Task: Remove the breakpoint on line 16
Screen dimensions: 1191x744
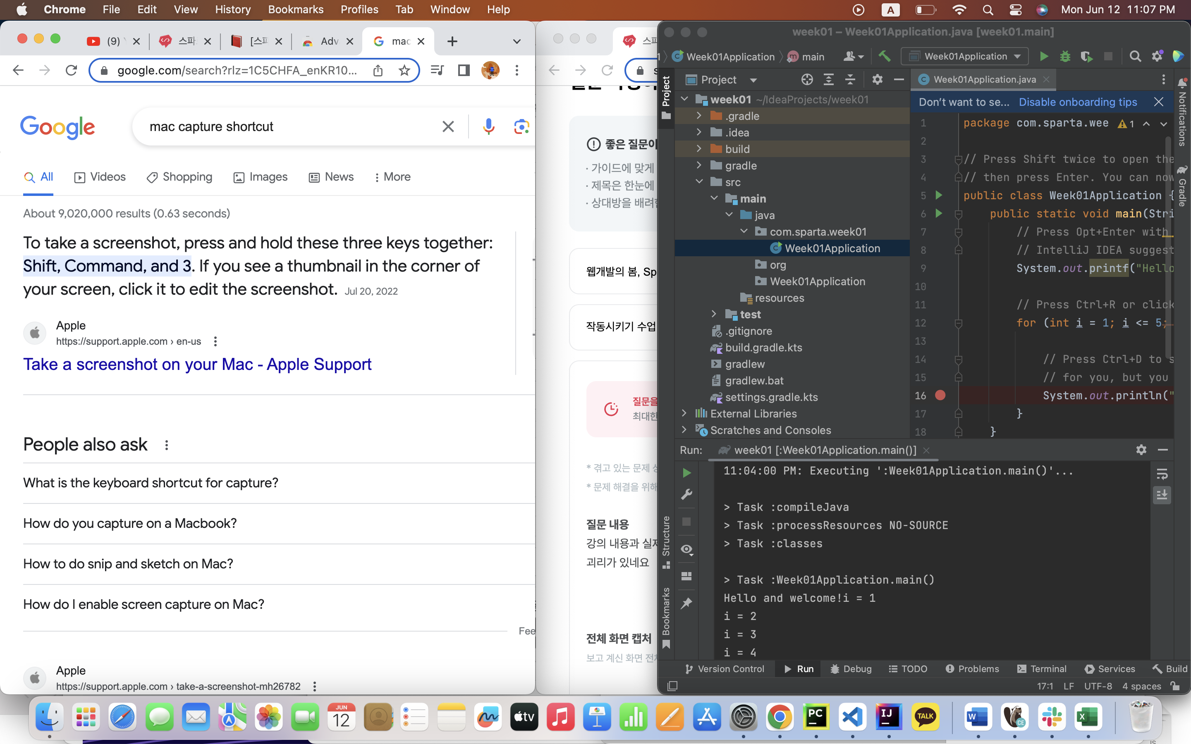Action: (940, 395)
